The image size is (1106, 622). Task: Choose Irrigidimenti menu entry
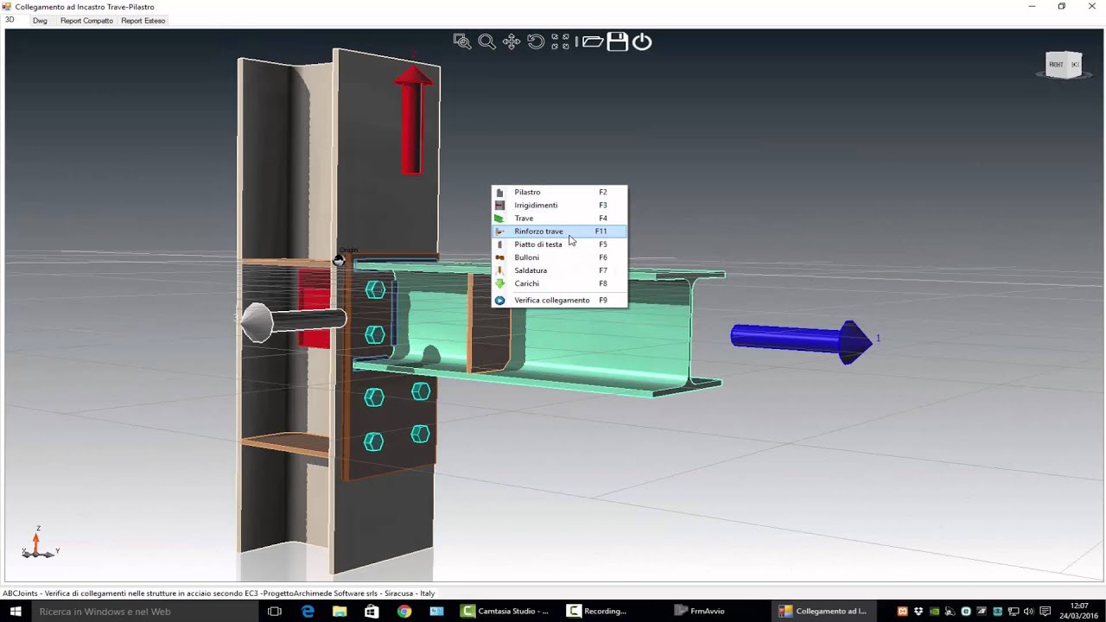(x=559, y=205)
